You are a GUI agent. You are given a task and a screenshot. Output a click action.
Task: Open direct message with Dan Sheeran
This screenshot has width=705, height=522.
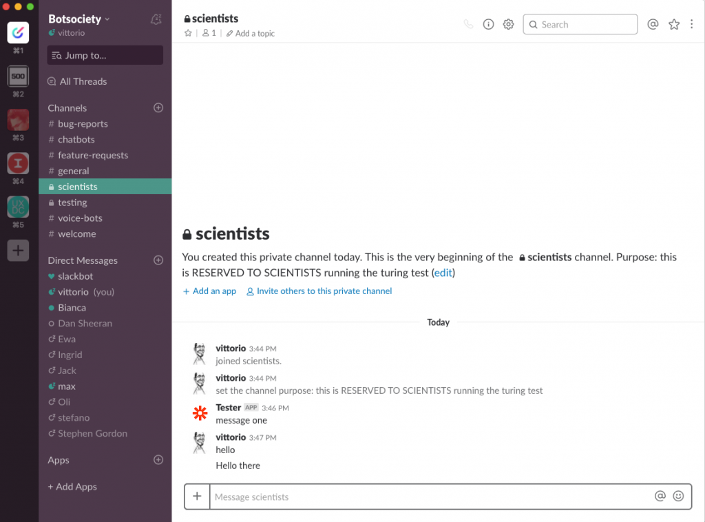[x=105, y=323]
